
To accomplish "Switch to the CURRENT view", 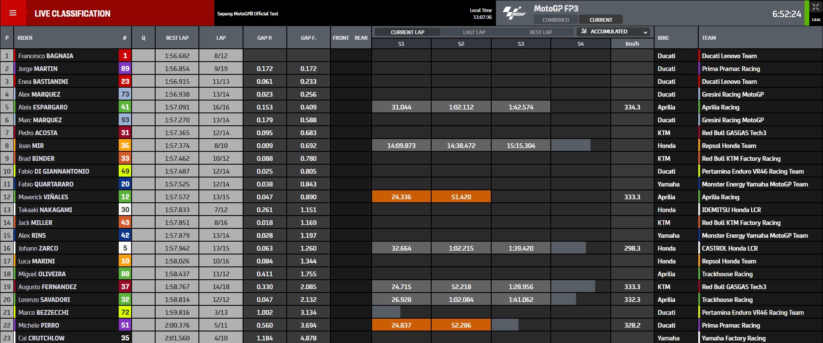I will click(601, 20).
